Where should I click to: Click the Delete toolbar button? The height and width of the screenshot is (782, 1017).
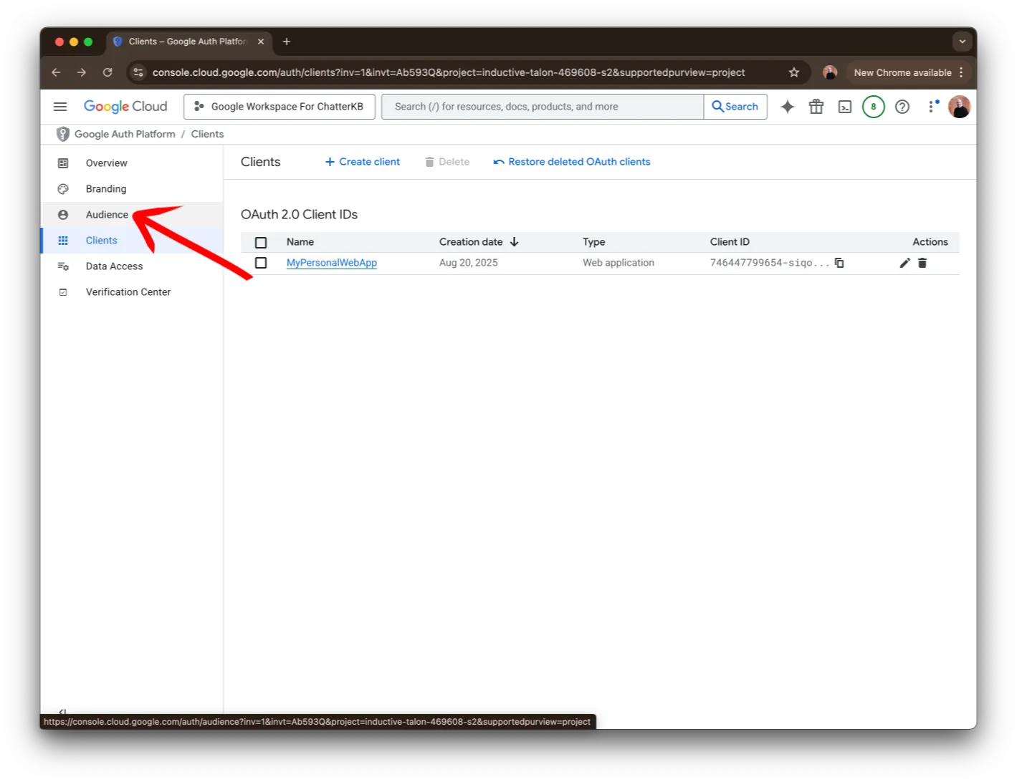(x=447, y=162)
